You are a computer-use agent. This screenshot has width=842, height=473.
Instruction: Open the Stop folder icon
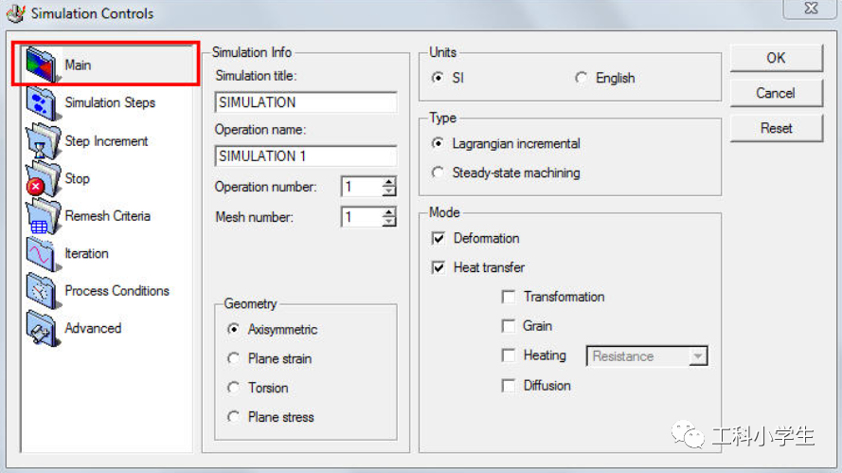point(42,178)
